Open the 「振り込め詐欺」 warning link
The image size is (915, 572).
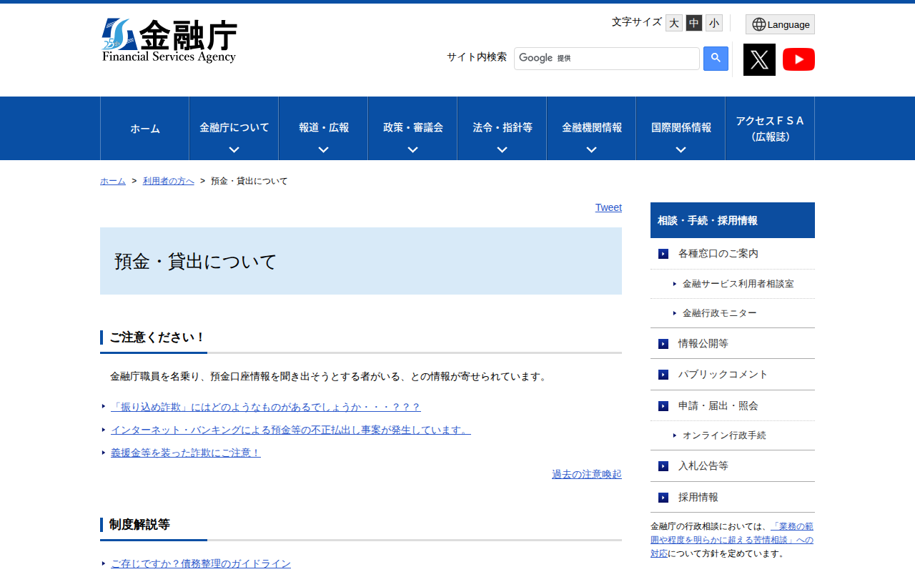(x=266, y=407)
